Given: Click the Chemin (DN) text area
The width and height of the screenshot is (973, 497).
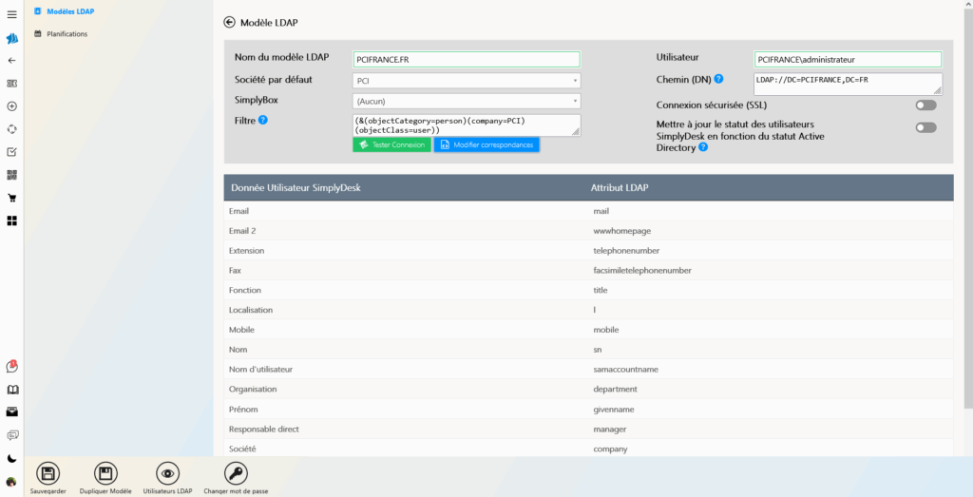Looking at the screenshot, I should tap(848, 85).
